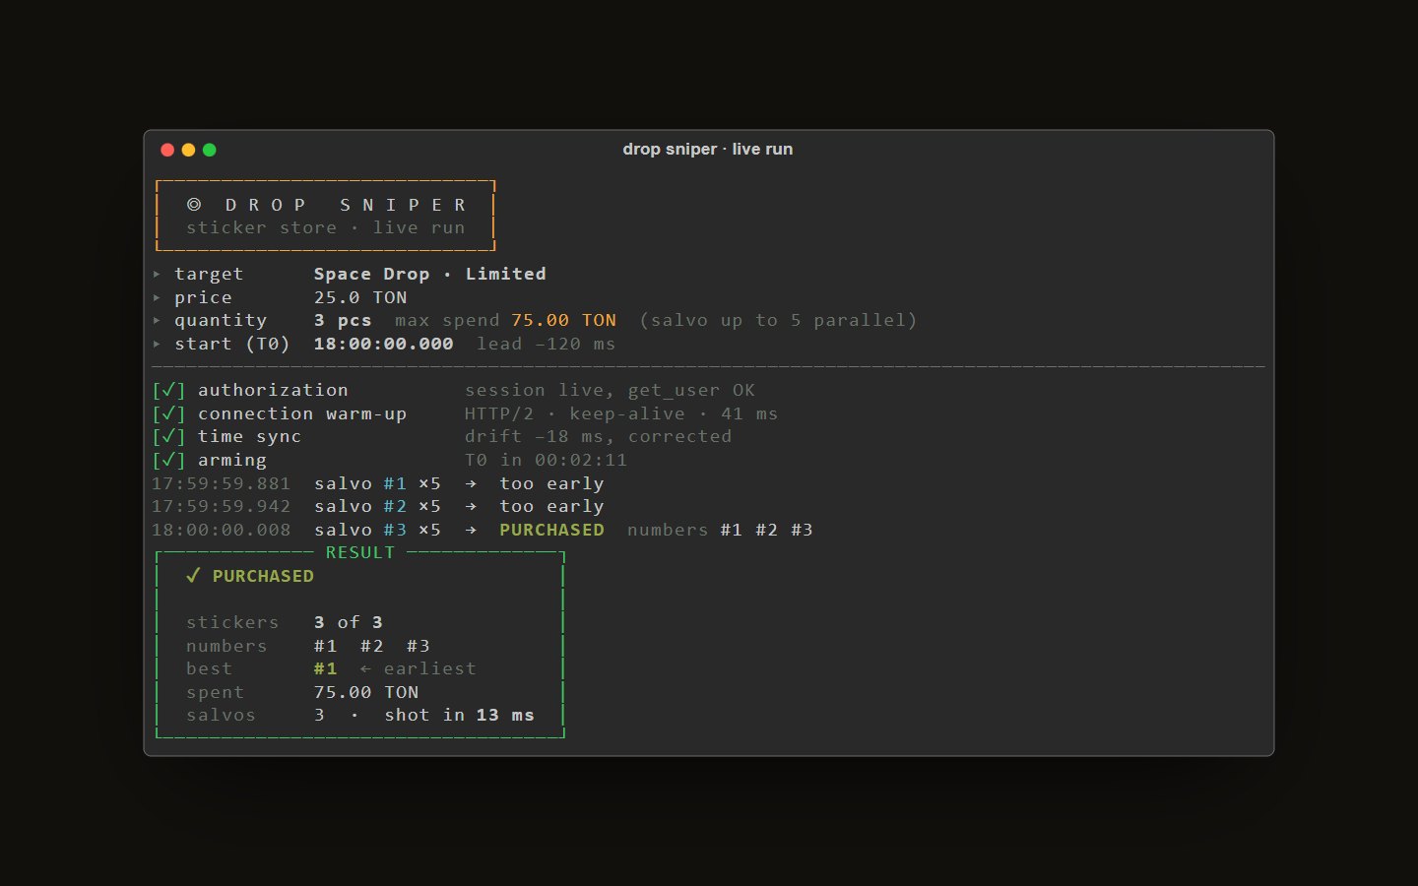Image resolution: width=1418 pixels, height=886 pixels.
Task: Select the countdown "T0 in 00:02:11"
Action: [547, 460]
